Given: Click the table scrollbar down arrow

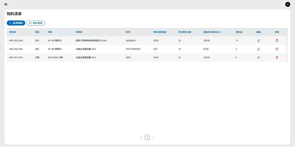Looking at the screenshot, I should pyautogui.click(x=287, y=61).
